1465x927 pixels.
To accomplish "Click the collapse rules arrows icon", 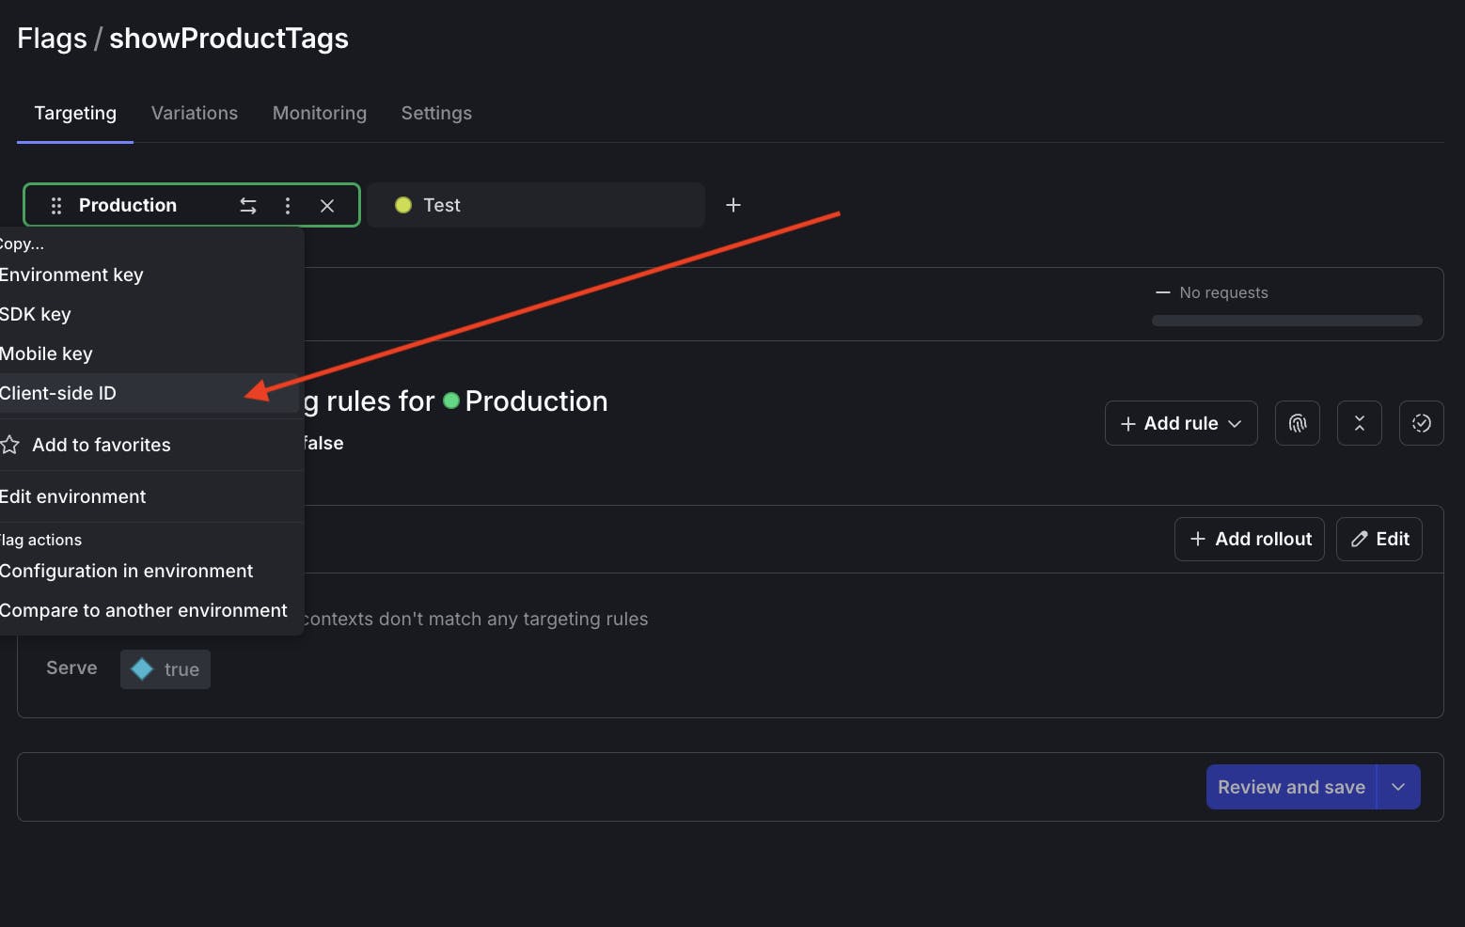I will coord(1359,423).
